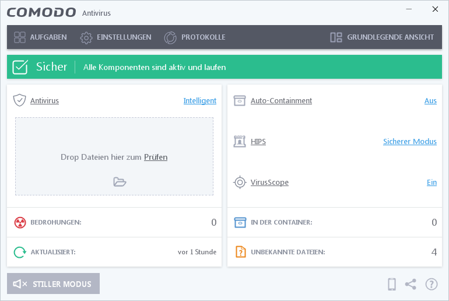Click the green Aktualisiert refresh icon
Screen dimensions: 449x301
[x=20, y=253]
